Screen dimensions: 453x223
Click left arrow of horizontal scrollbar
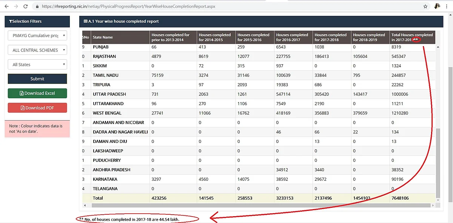tap(84, 205)
